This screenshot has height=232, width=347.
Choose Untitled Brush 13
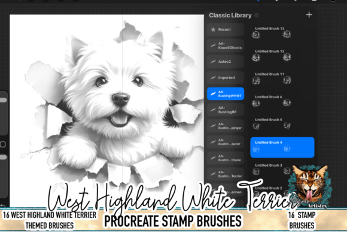282,32
